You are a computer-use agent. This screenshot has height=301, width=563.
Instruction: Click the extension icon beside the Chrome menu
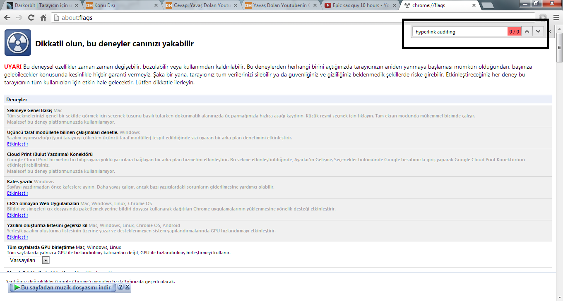(543, 17)
